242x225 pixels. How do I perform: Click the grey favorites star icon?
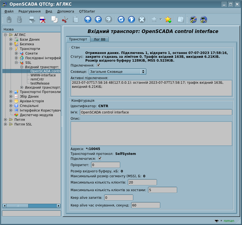click(x=154, y=20)
